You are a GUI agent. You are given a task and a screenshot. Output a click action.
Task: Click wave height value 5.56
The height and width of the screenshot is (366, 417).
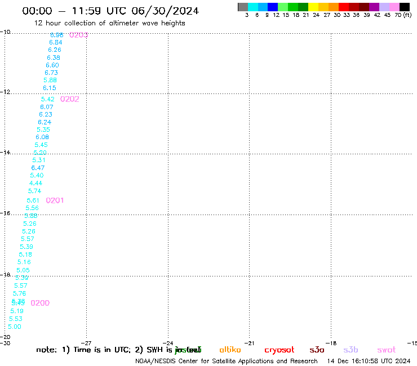click(32, 208)
